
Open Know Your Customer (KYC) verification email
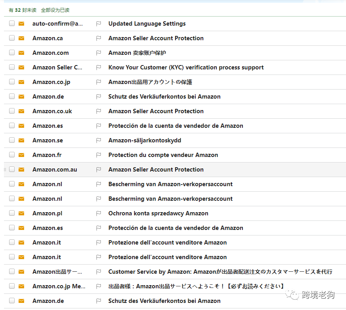click(x=186, y=67)
